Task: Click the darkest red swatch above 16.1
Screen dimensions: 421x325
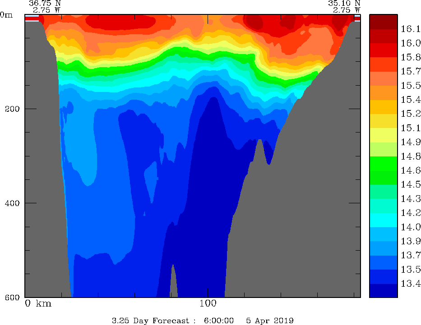Action: 384,22
